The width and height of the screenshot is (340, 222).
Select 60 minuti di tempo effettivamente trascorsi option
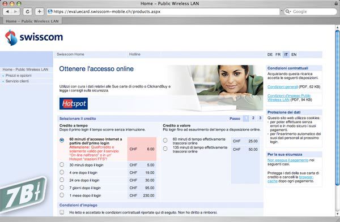tap(165, 140)
